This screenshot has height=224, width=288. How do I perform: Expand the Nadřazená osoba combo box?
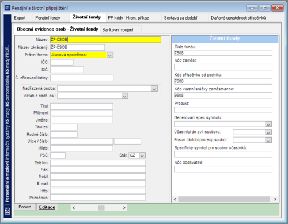[x=154, y=89]
